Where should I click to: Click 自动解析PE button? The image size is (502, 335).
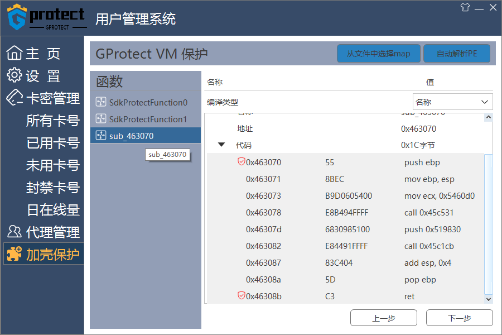point(456,54)
